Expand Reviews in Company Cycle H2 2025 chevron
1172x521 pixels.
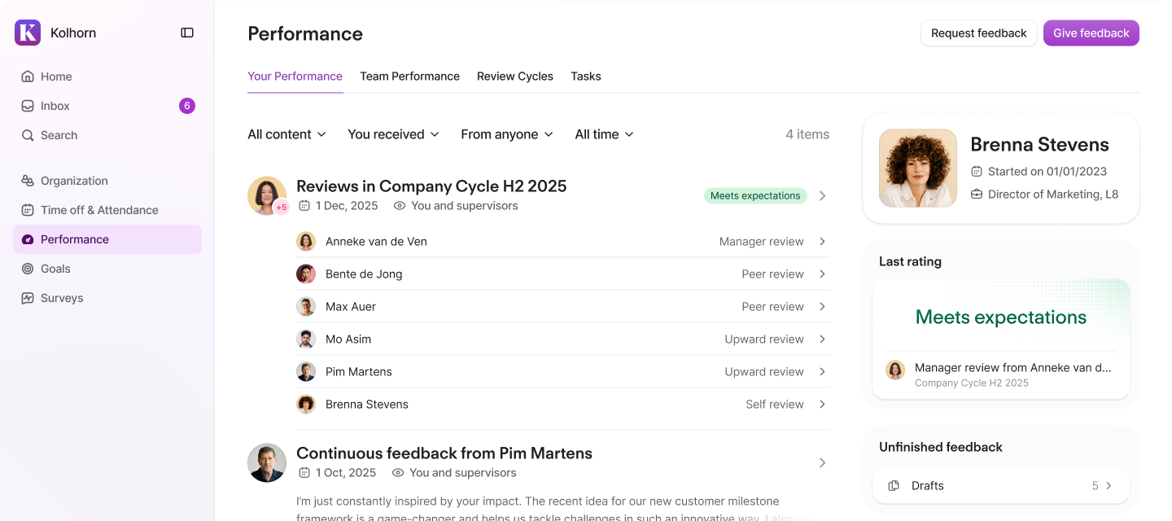coord(823,195)
